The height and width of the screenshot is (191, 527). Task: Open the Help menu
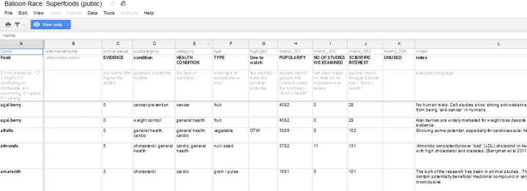tap(149, 13)
